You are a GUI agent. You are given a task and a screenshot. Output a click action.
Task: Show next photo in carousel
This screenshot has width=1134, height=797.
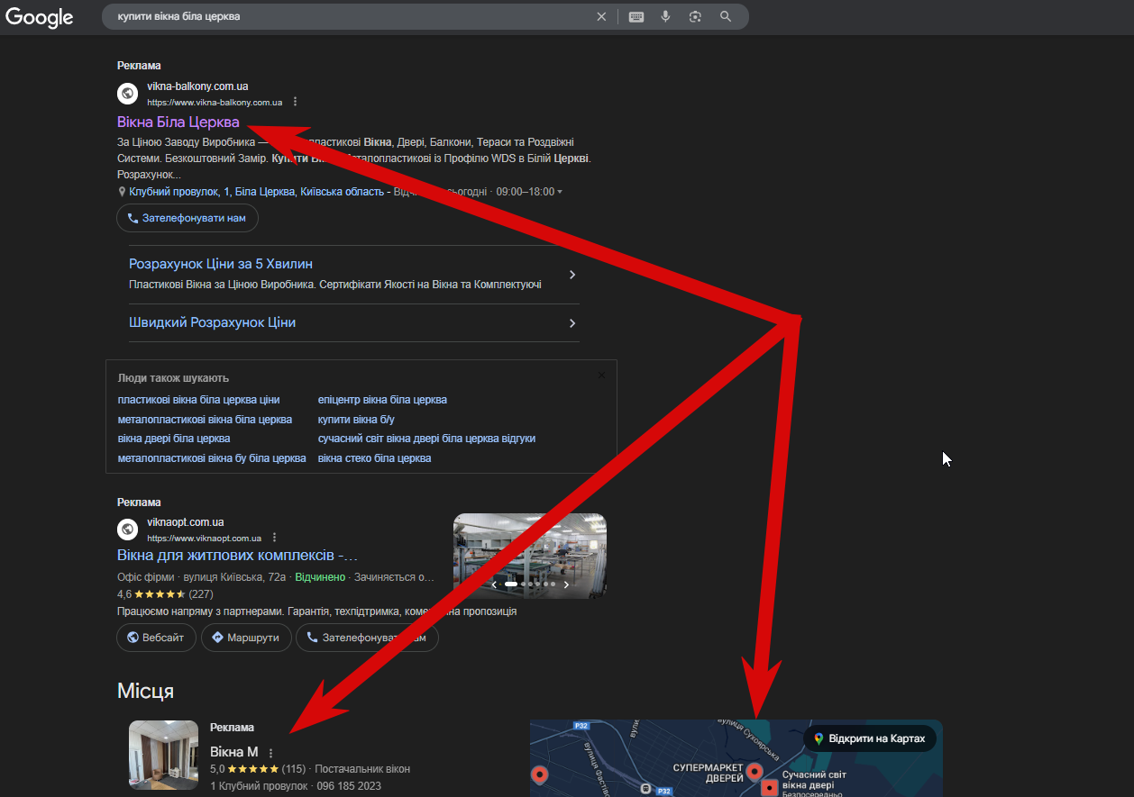click(x=566, y=584)
